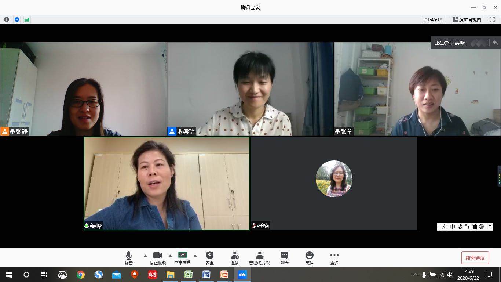The height and width of the screenshot is (282, 501).
Task: Open Cortana search circle in taskbar
Action: (x=26, y=275)
